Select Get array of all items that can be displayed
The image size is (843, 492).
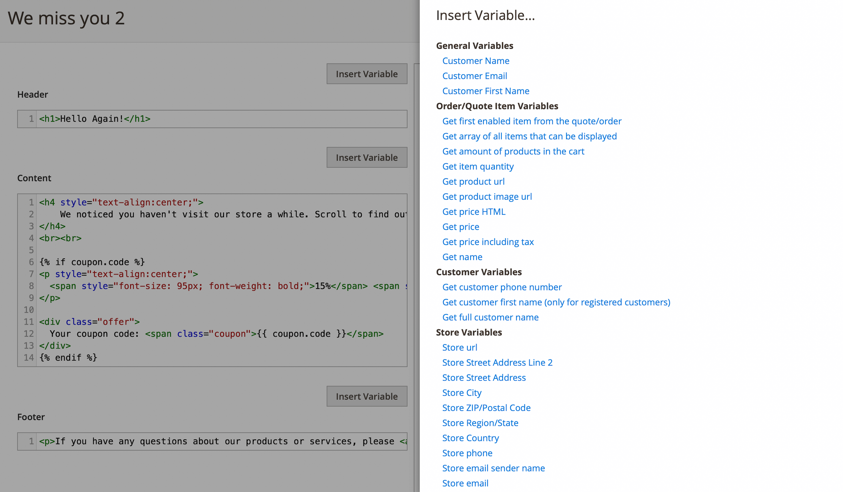coord(530,136)
